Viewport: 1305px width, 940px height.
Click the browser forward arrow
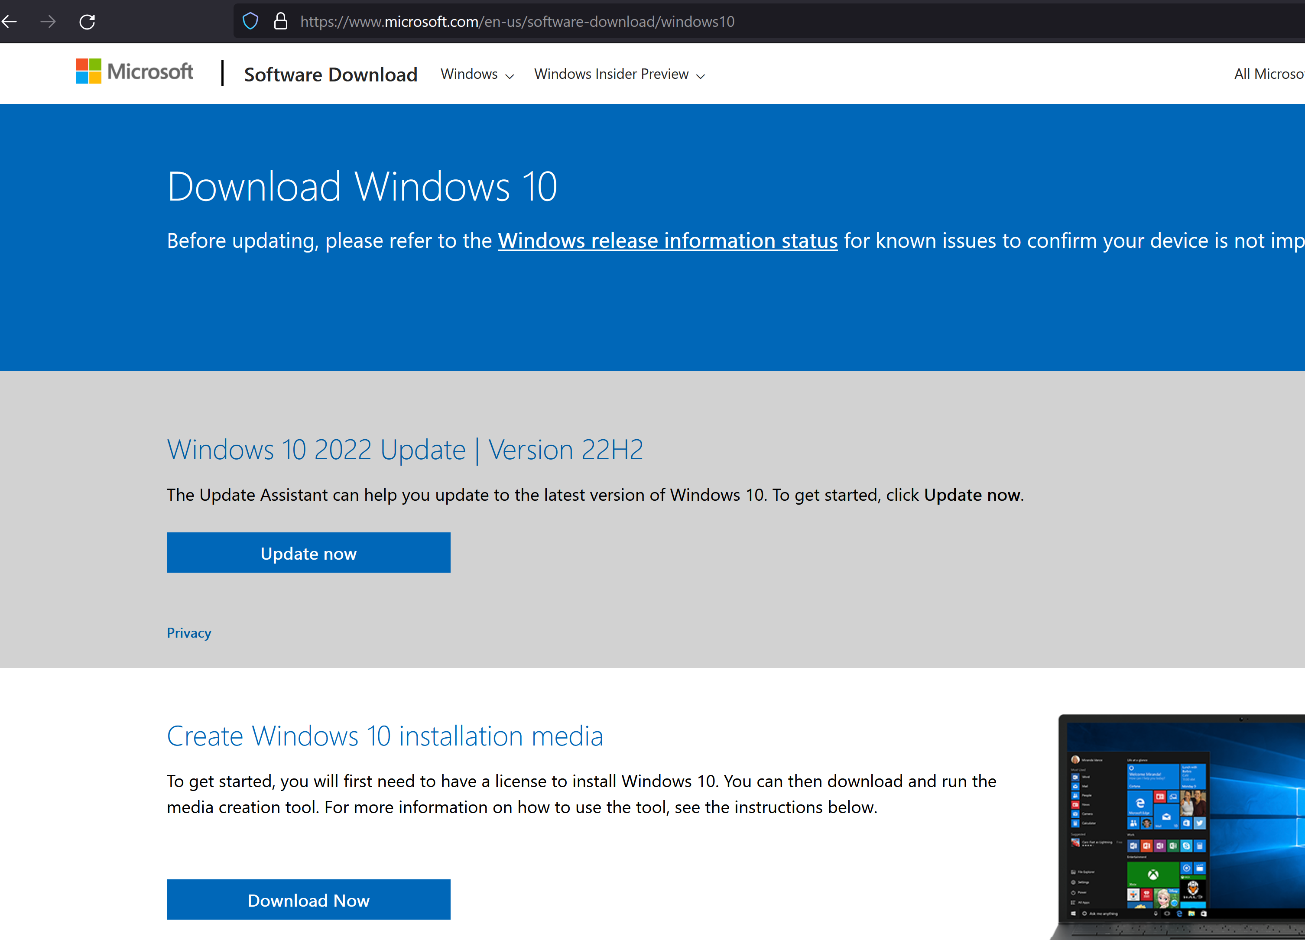click(x=49, y=22)
